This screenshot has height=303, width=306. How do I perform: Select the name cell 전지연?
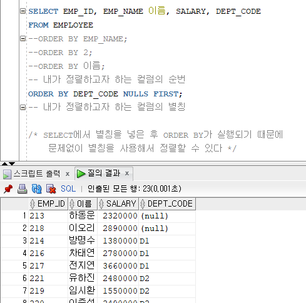[83, 266]
